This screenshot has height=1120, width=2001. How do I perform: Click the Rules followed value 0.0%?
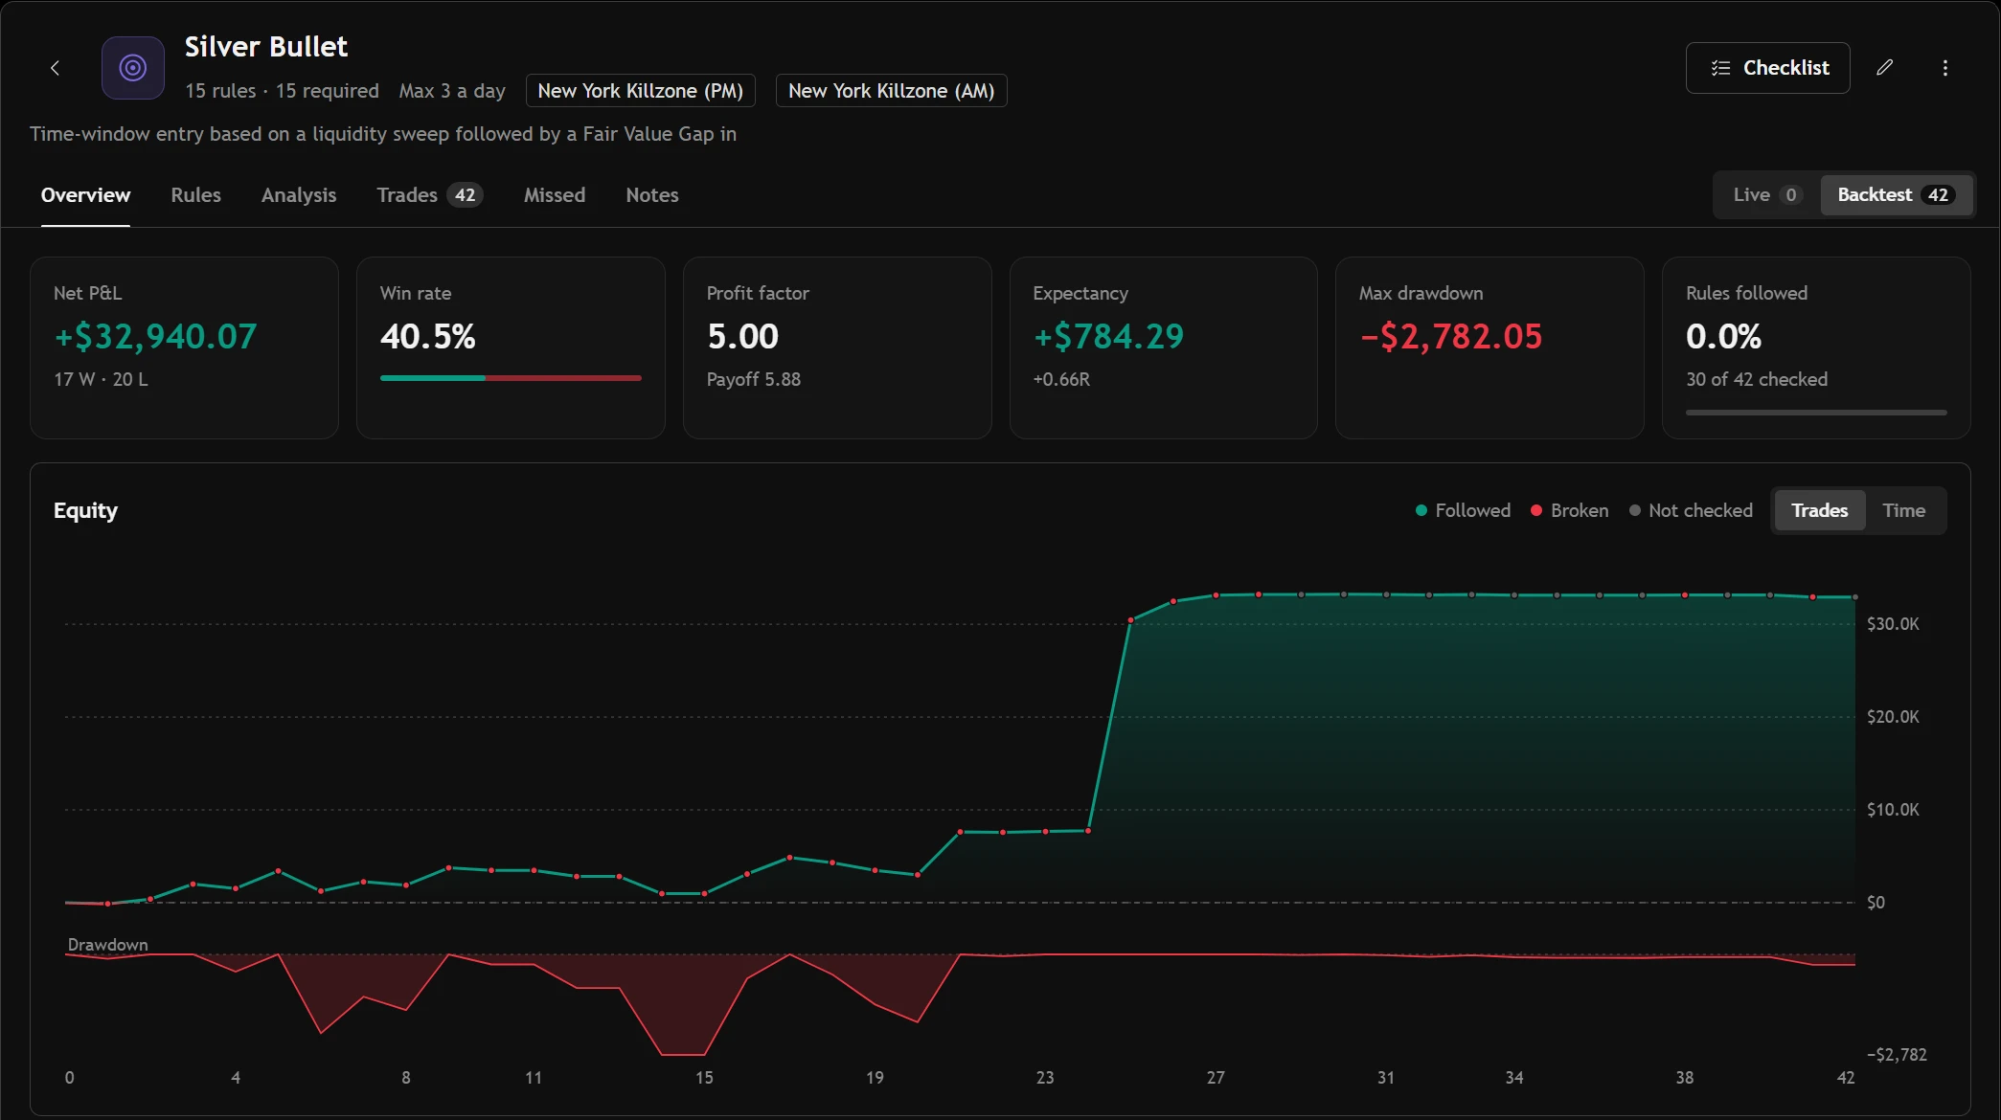tap(1723, 337)
